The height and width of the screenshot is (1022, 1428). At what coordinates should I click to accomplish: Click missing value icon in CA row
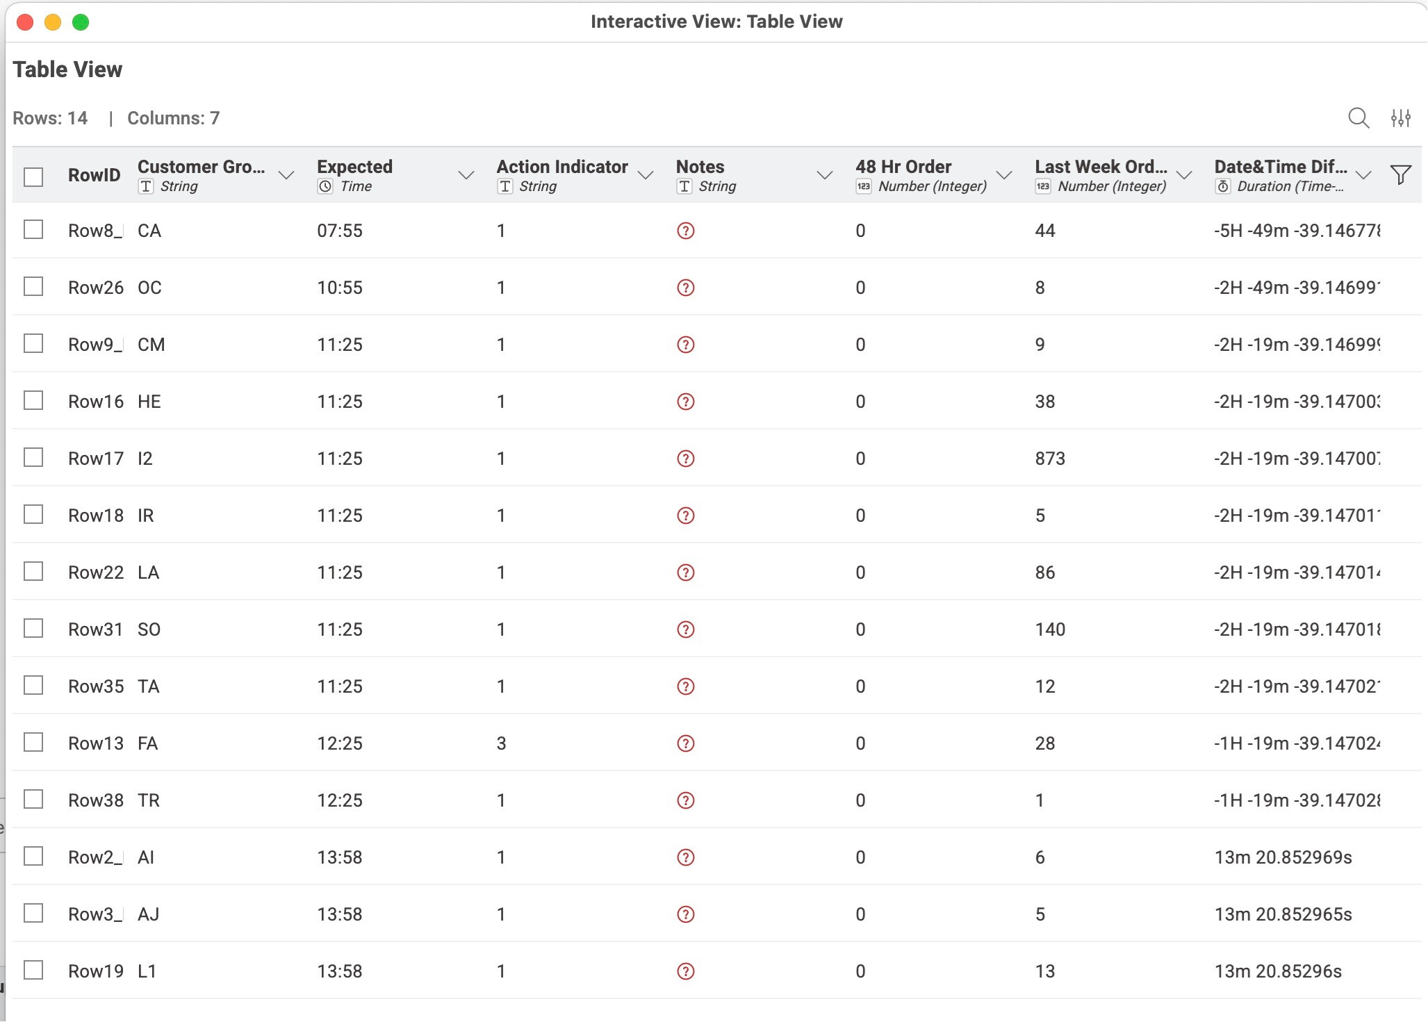[x=685, y=231]
